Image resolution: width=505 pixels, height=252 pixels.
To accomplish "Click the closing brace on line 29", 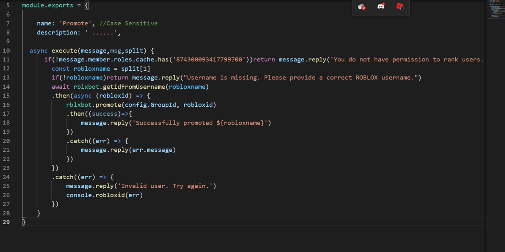I will point(24,222).
